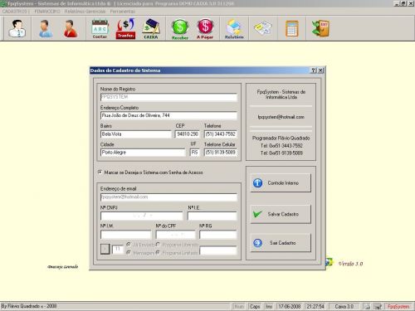Open the blue-shirt customer icon in toolbar
This screenshot has width=415, height=311.
click(46, 28)
